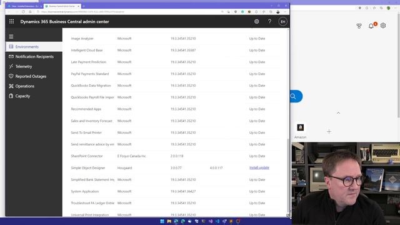Click the Telemetry sidebar icon
Image resolution: width=400 pixels, height=225 pixels.
click(x=11, y=66)
